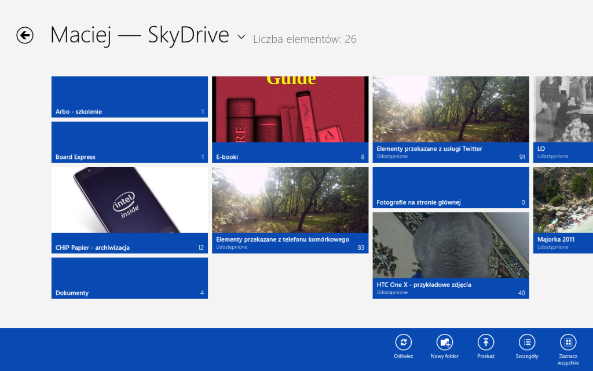Open the Arbo - szkolenie folder tile
Screen dimensions: 593x371
[x=130, y=97]
